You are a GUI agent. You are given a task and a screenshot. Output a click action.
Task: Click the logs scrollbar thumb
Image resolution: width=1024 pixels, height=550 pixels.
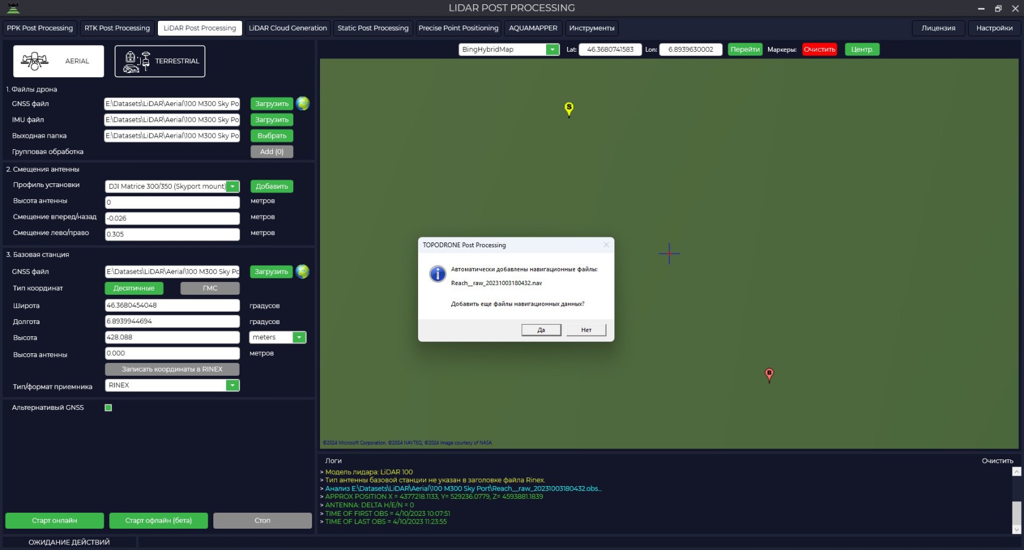click(1016, 512)
